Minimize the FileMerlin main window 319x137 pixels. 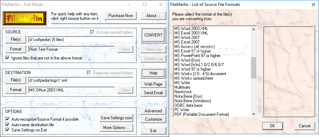point(129,5)
